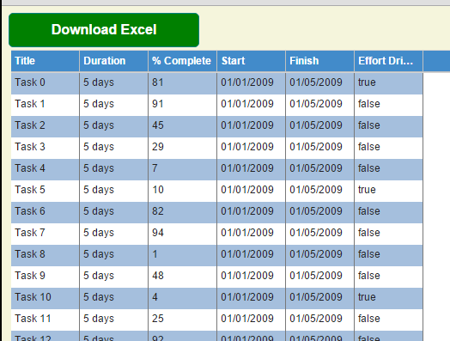Select the Task 3 title cell
450x341 pixels.
(46, 148)
